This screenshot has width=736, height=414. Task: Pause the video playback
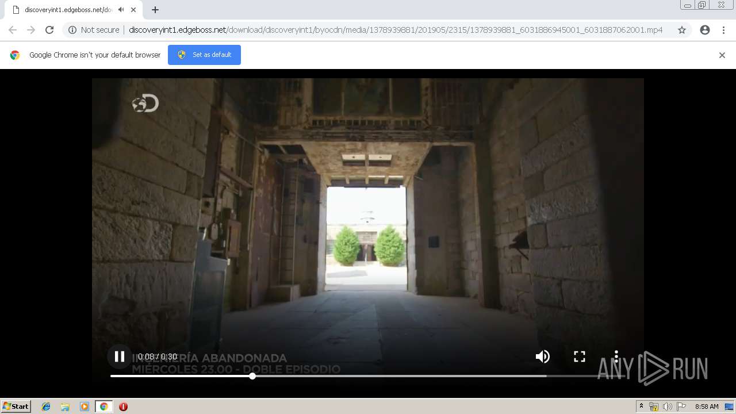point(120,356)
